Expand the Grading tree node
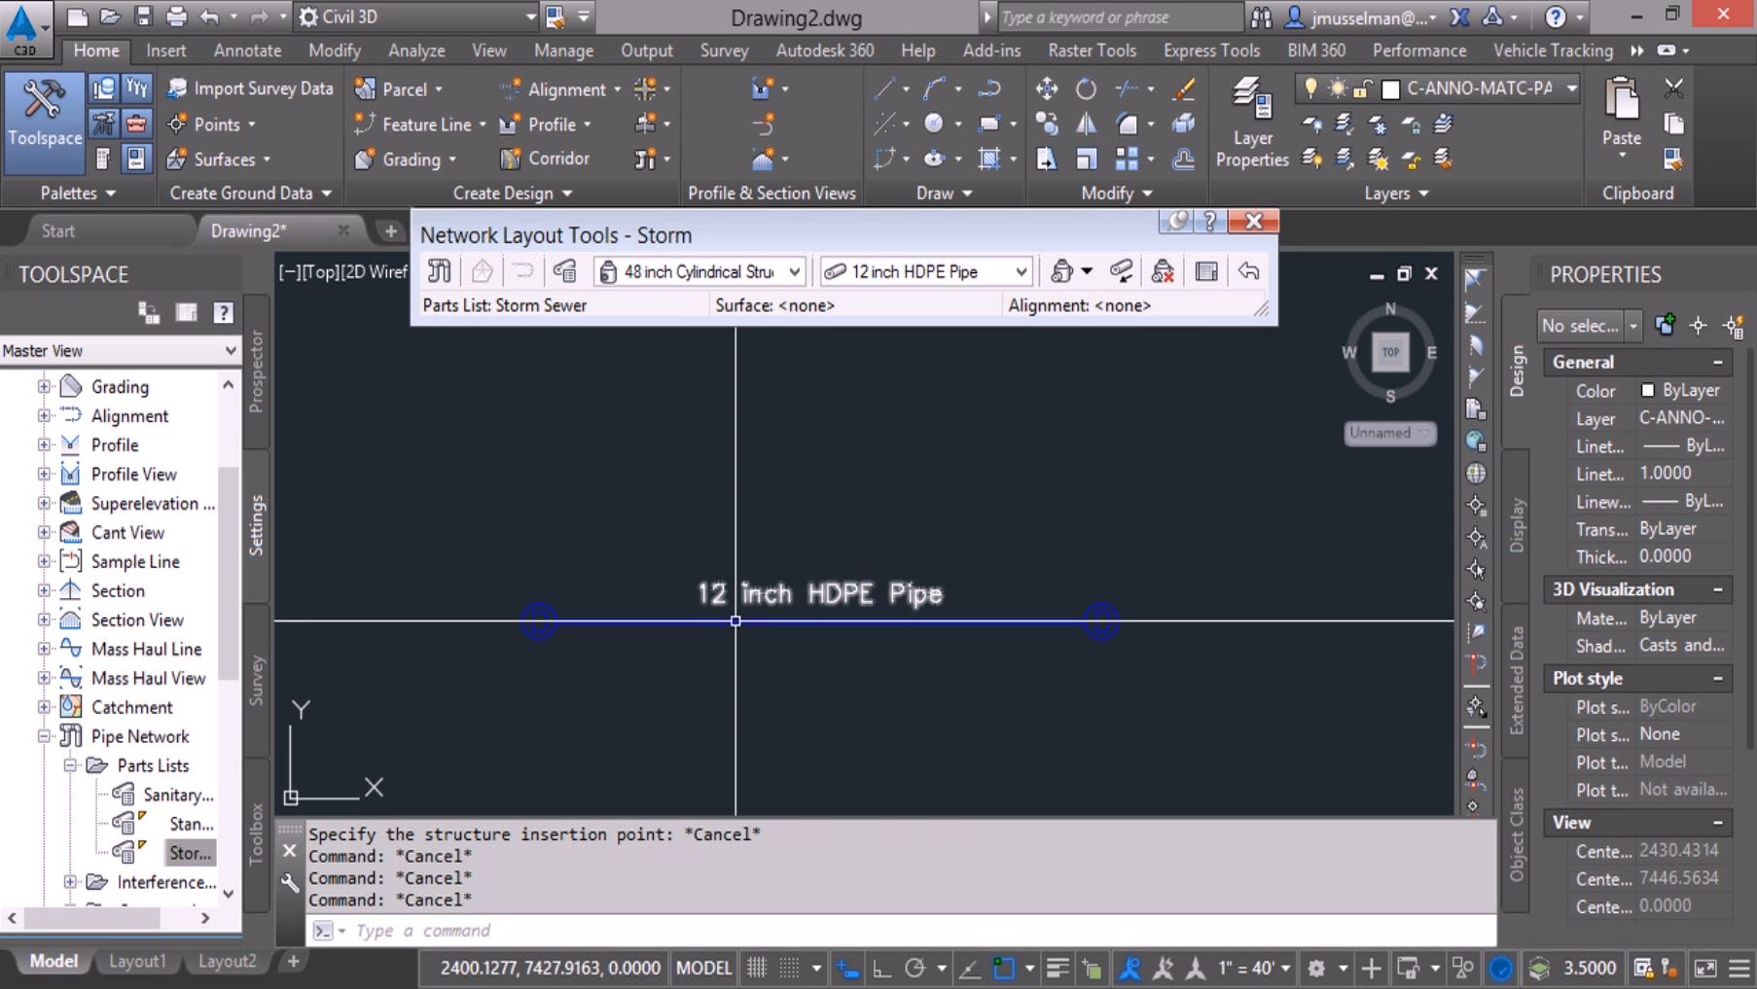Screen dimensions: 1757x989 43,386
